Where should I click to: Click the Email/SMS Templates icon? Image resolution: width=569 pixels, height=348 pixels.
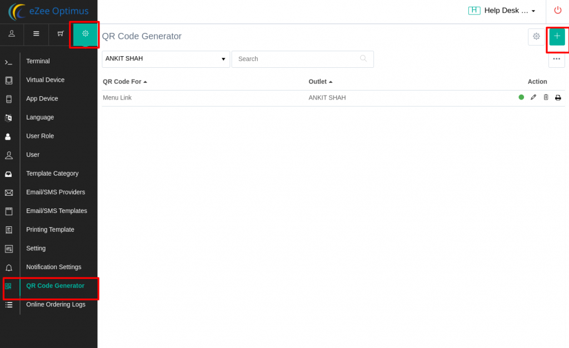9,211
